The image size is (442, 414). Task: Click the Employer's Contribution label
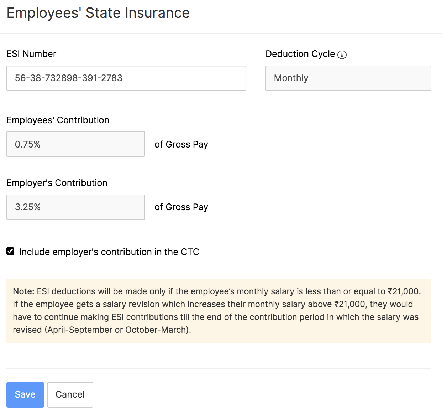coord(57,183)
